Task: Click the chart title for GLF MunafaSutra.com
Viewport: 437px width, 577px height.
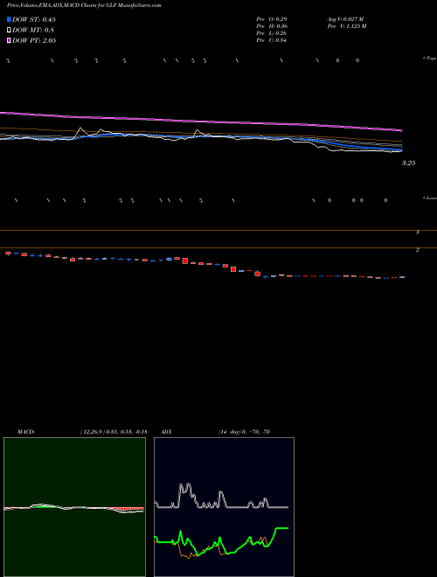Action: [84, 5]
